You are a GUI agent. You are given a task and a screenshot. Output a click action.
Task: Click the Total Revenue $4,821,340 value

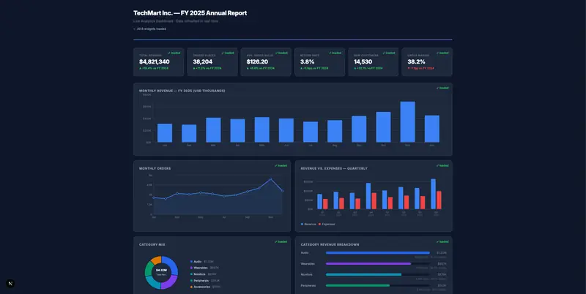point(155,61)
